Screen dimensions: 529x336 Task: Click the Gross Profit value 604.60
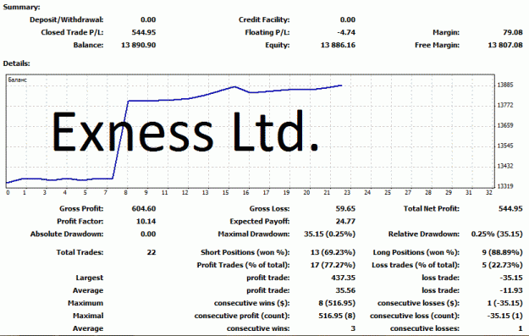point(144,209)
